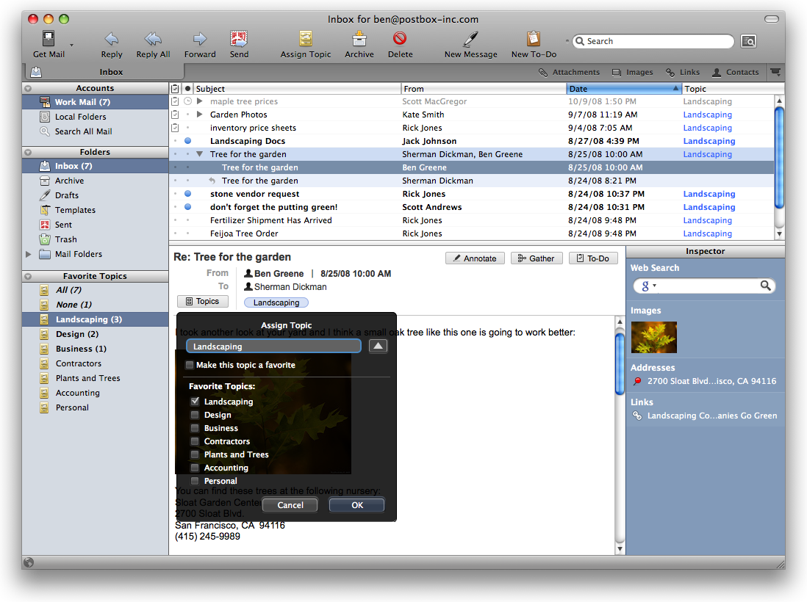Click the Annotate button
807x602 pixels.
pyautogui.click(x=475, y=258)
